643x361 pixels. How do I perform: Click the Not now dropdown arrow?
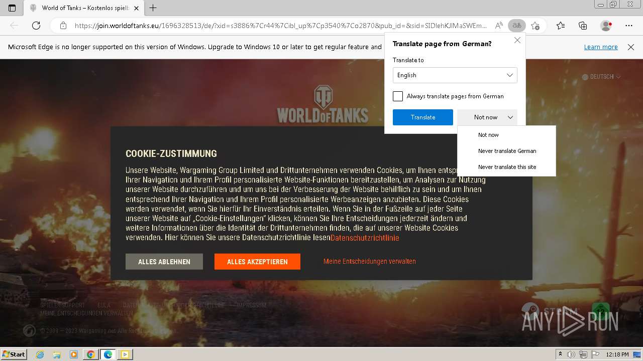(x=510, y=117)
